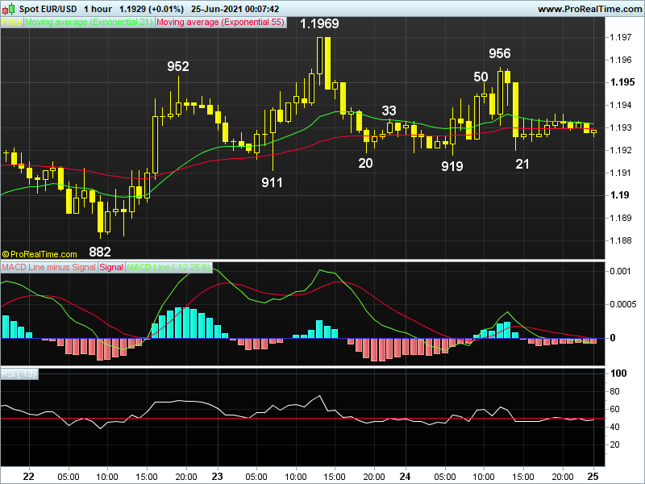Select the Price indicator label
This screenshot has height=484, width=645.
(12, 23)
